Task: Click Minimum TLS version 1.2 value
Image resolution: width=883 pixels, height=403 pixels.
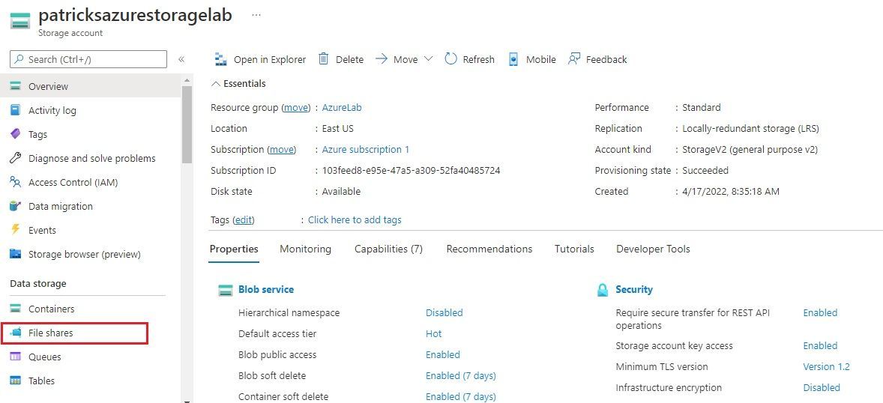Action: click(x=826, y=367)
